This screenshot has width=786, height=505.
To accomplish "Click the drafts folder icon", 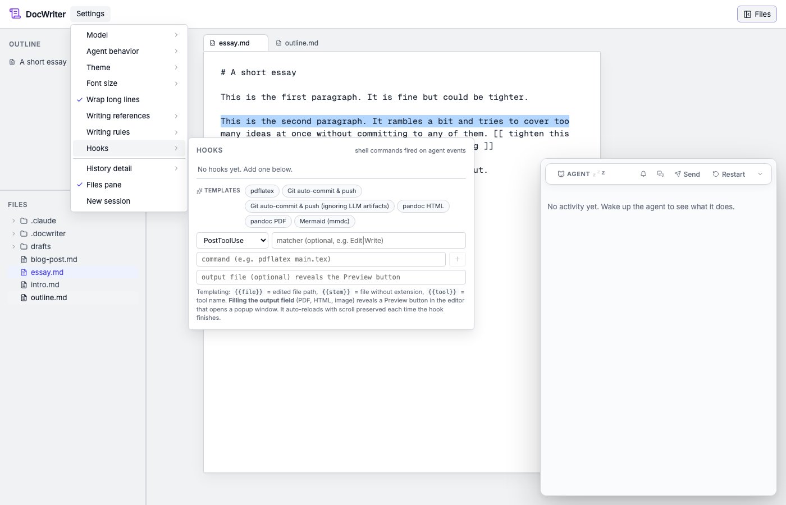I will point(24,246).
